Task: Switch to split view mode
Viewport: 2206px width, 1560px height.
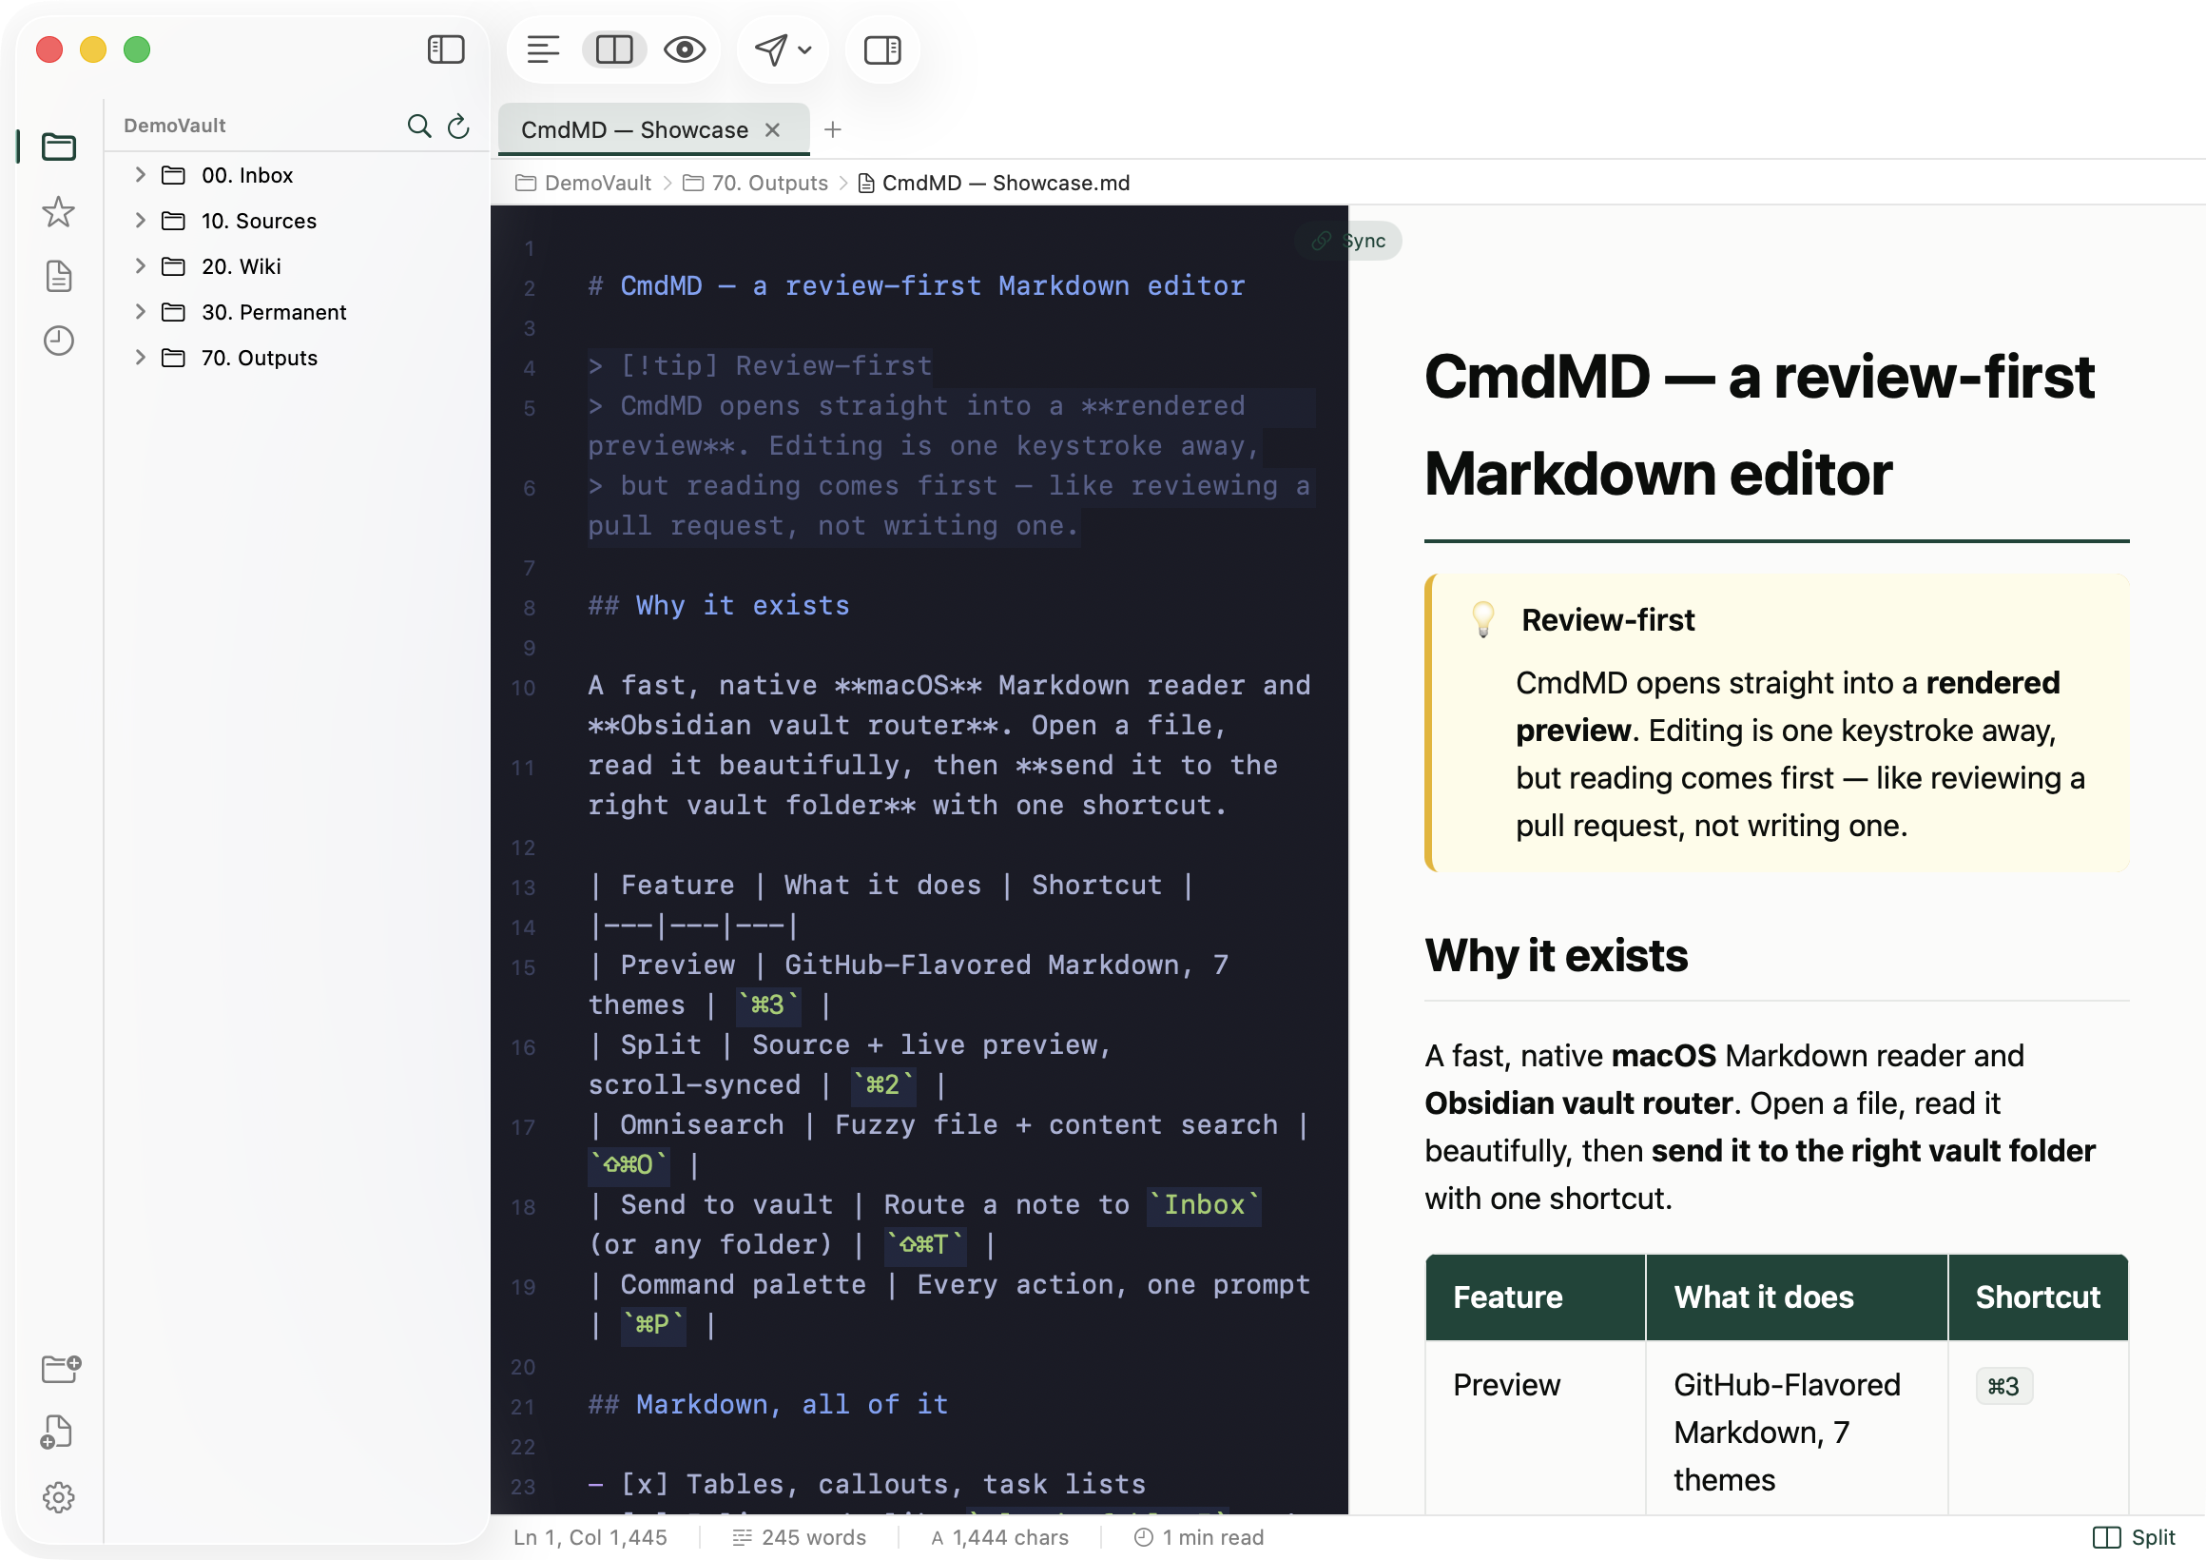Action: [614, 49]
